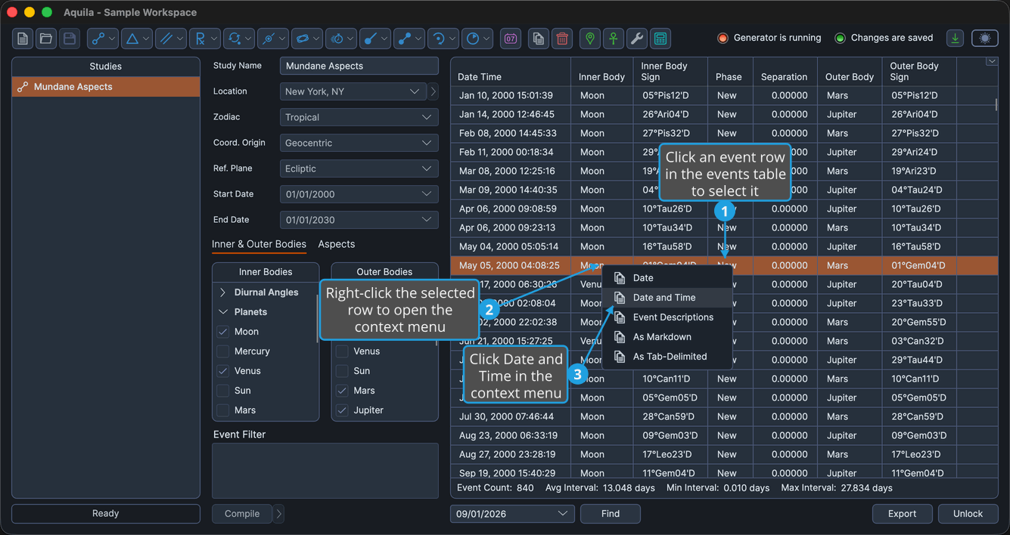The height and width of the screenshot is (535, 1010).
Task: Click the arrow button beside Location field
Action: [433, 91]
